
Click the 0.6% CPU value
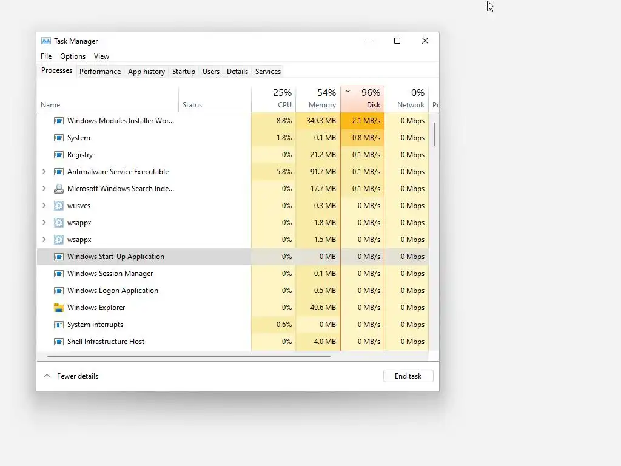[x=284, y=325]
